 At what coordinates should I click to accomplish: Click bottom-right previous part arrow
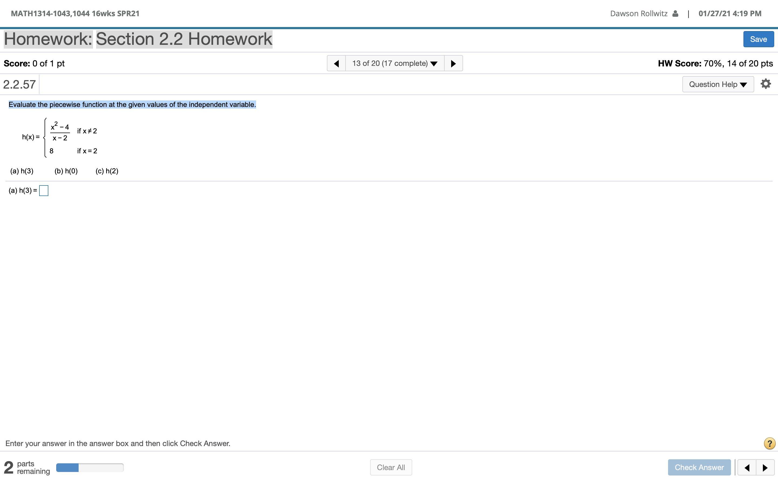tap(747, 467)
